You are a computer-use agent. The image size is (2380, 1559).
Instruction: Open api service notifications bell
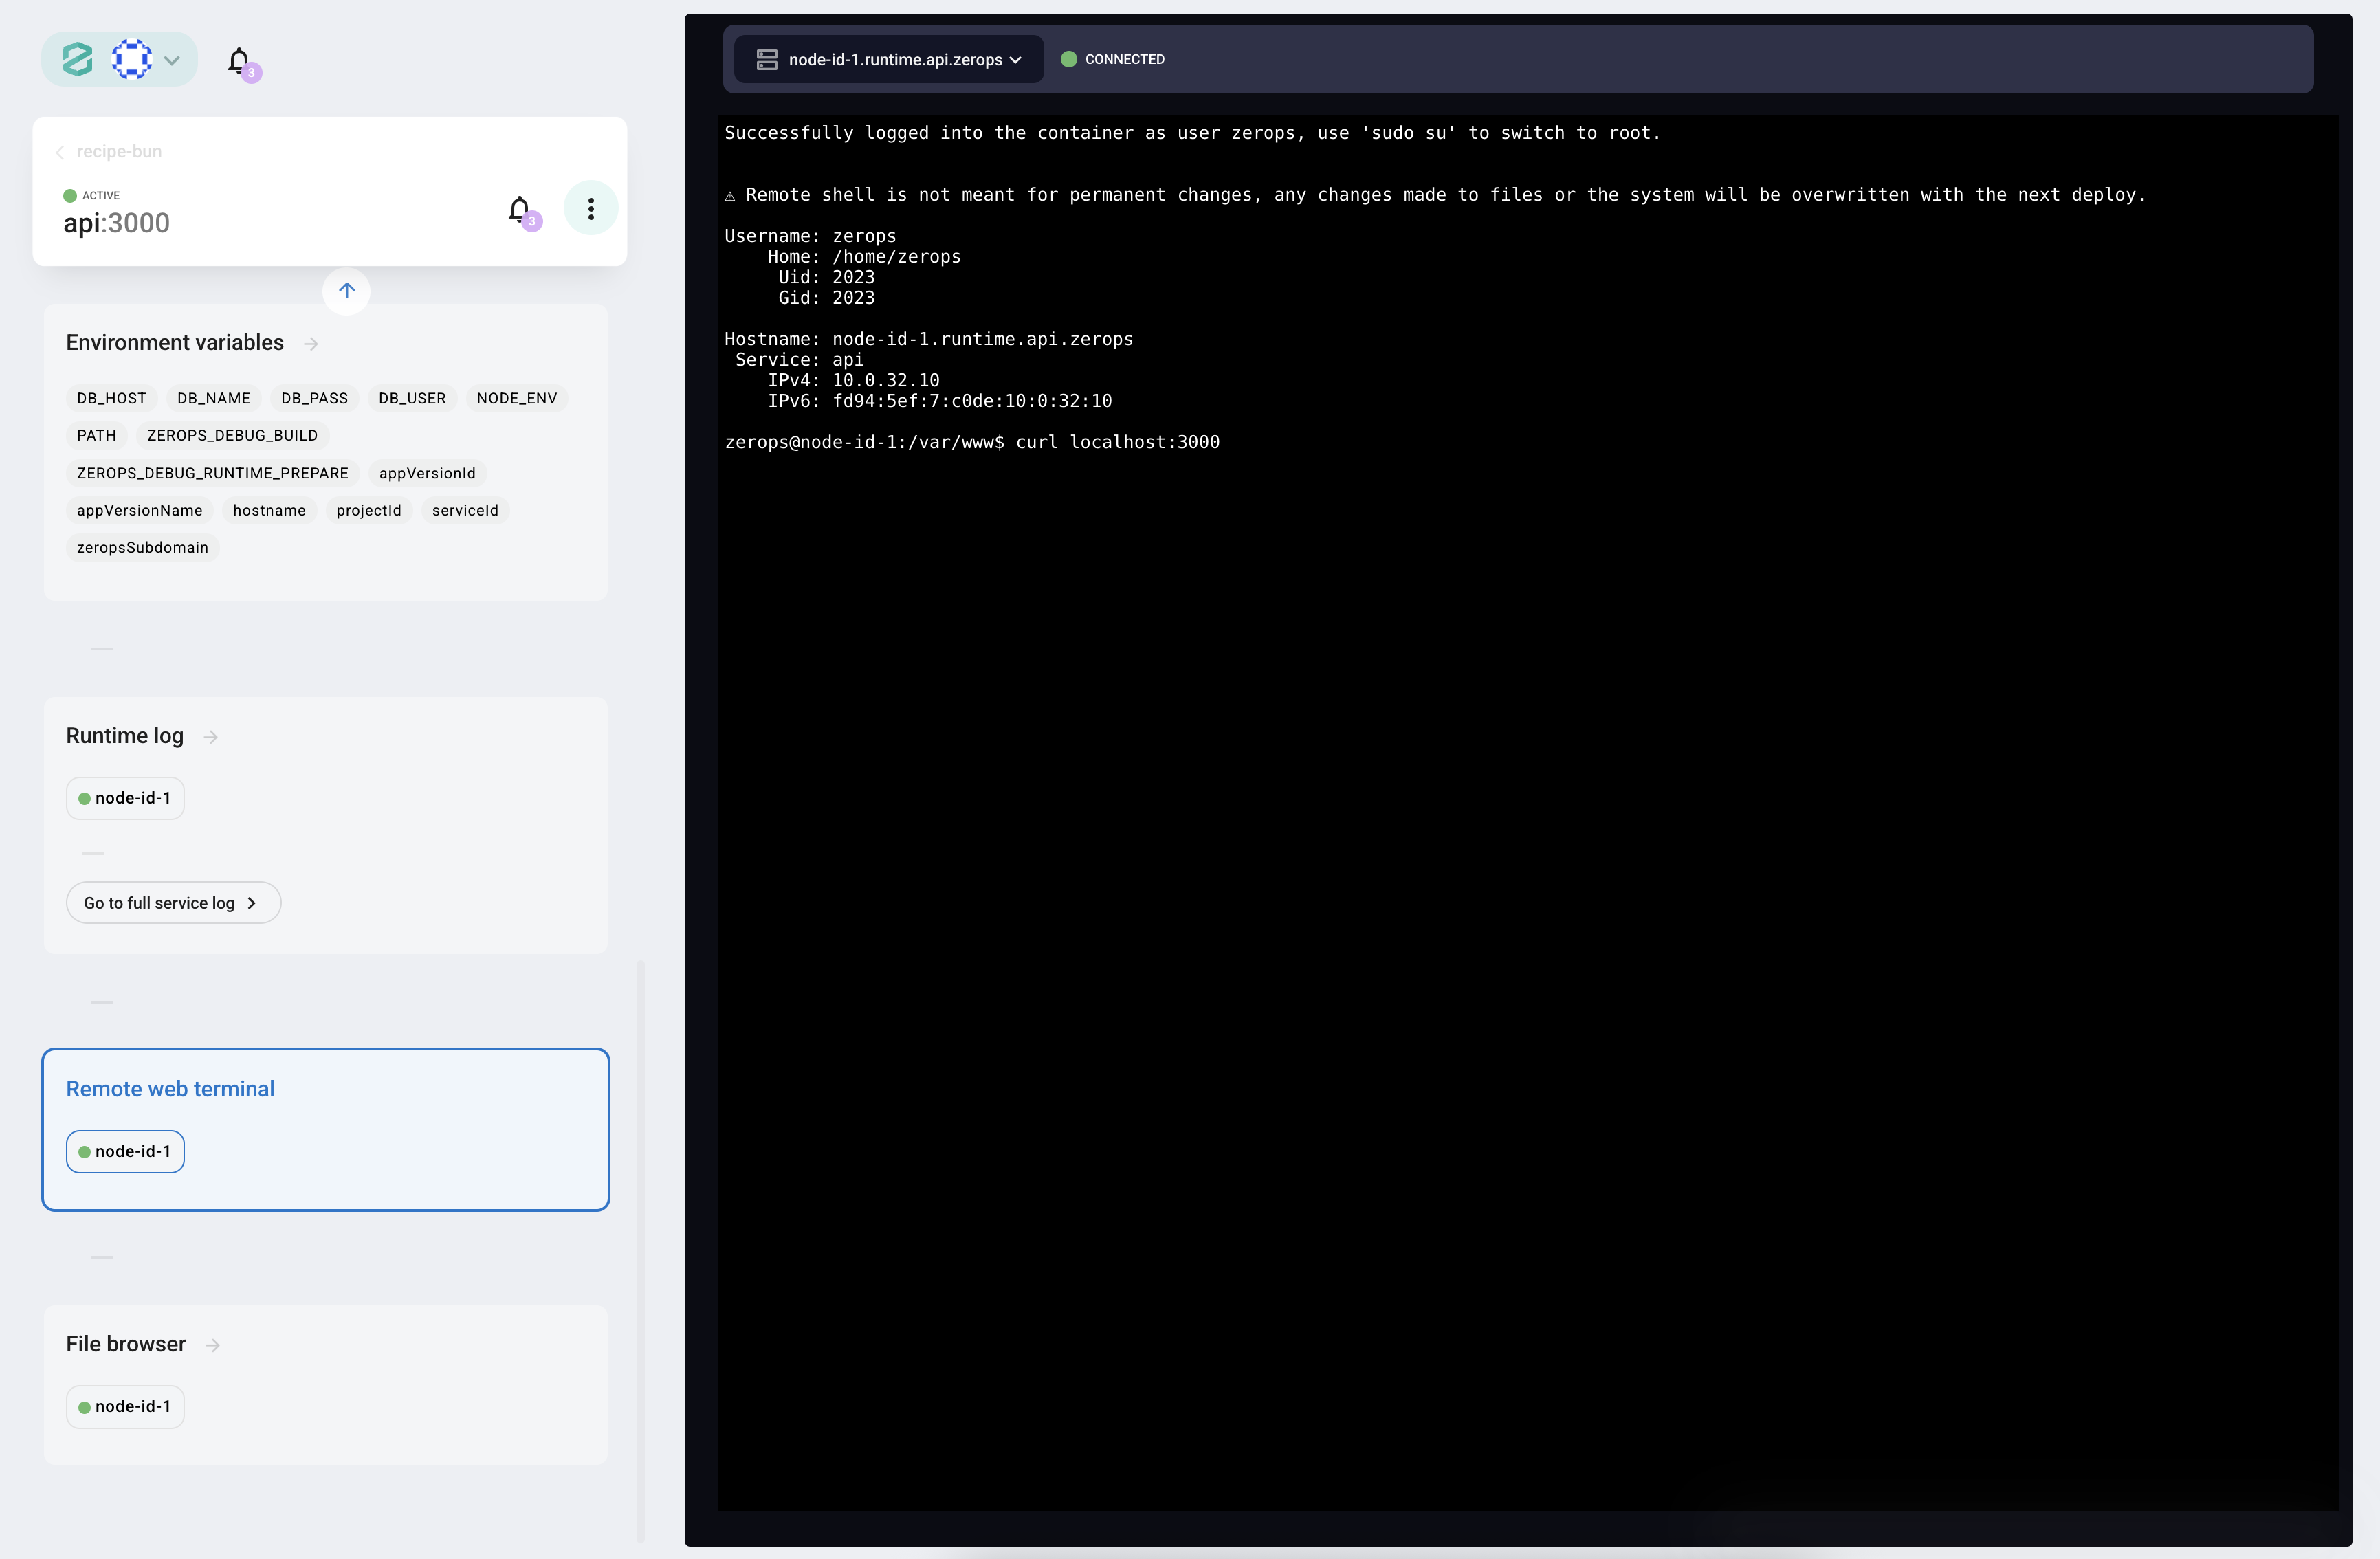(x=519, y=208)
